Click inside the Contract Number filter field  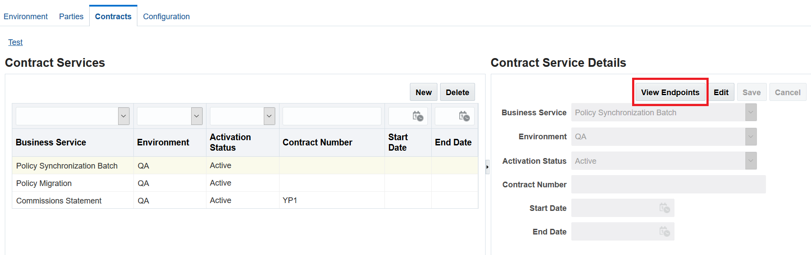[331, 116]
